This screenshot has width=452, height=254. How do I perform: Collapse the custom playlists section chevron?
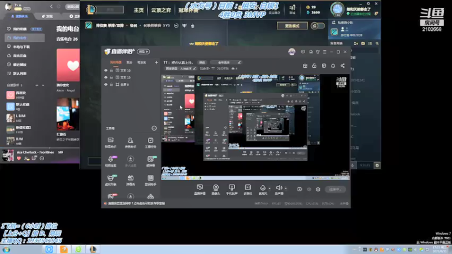[x=43, y=85]
